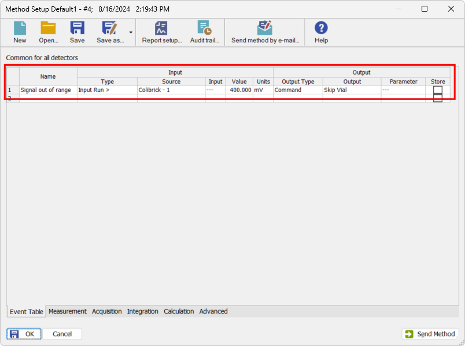Open a method file via Open icon
The height and width of the screenshot is (346, 465).
pos(49,32)
